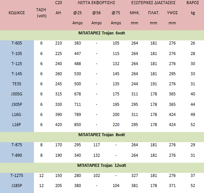
Task: Select the L16P code cell
Action: tap(16, 125)
